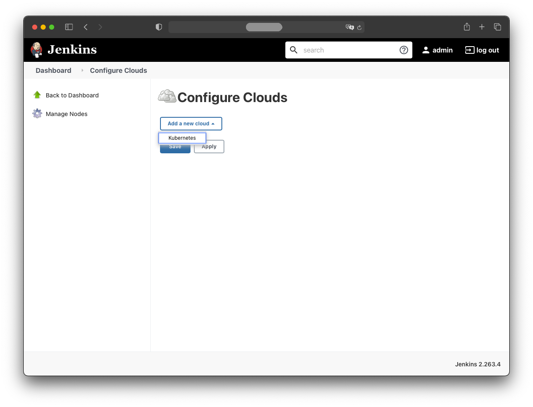Screen dimensions: 533x407
Task: Show the Safari tab overview
Action: click(x=497, y=27)
